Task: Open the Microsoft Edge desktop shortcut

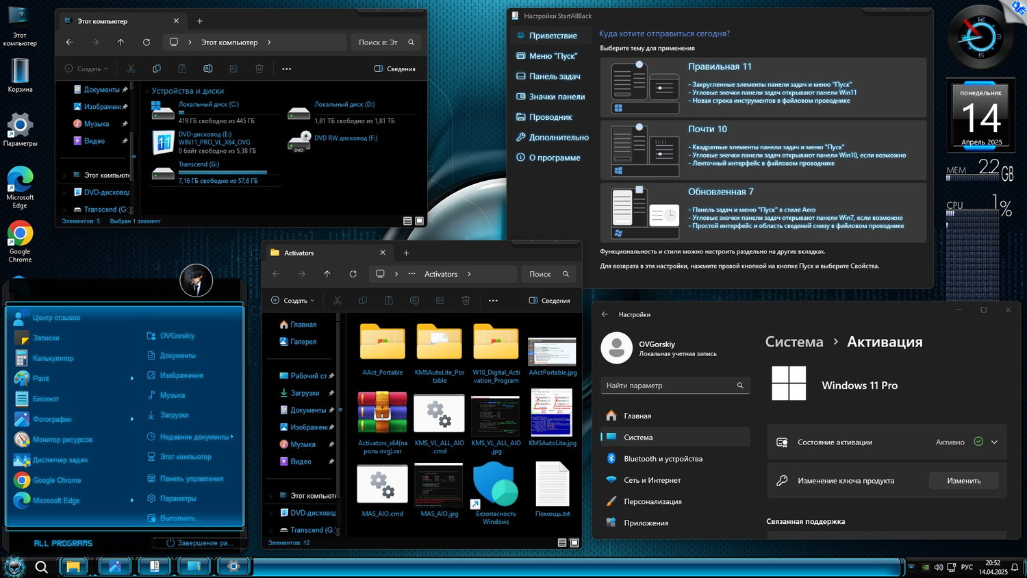Action: tap(20, 180)
